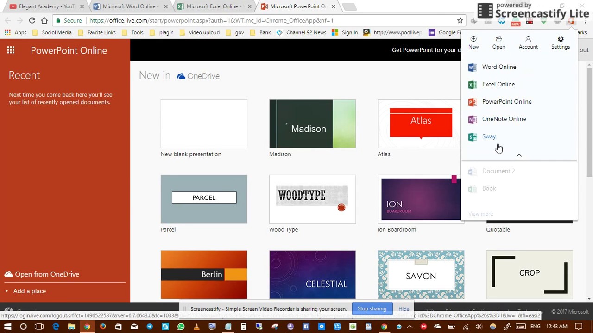Open Skype from taskbar
This screenshot has height=333, width=593.
pos(165,327)
